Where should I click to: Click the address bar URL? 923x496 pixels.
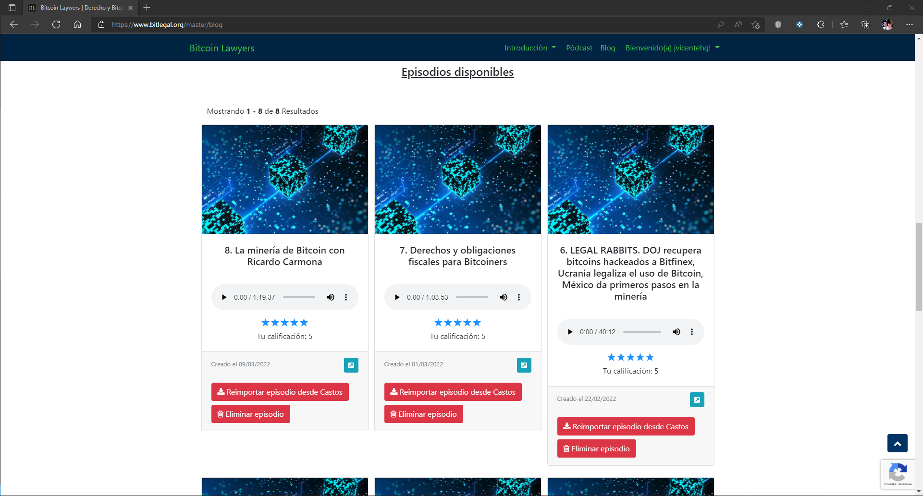click(x=167, y=24)
